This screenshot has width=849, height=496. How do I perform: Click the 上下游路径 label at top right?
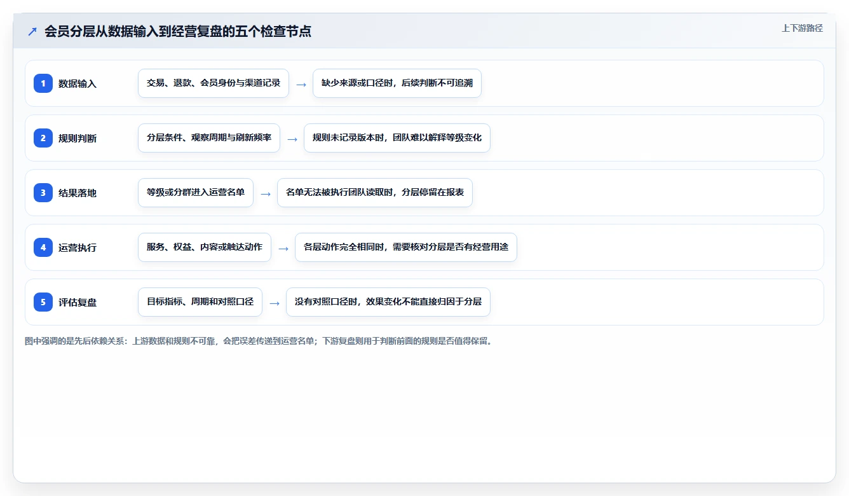click(x=802, y=28)
